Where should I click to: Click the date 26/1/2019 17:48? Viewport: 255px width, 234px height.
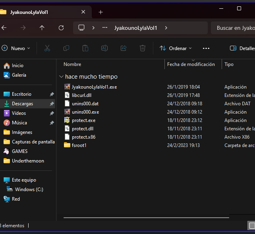coord(184,95)
